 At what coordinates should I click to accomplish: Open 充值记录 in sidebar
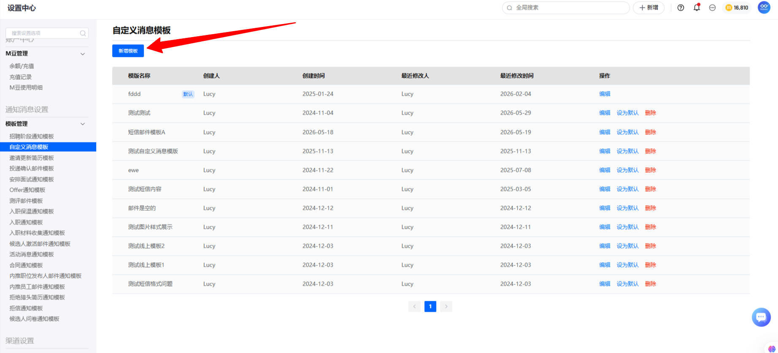21,77
